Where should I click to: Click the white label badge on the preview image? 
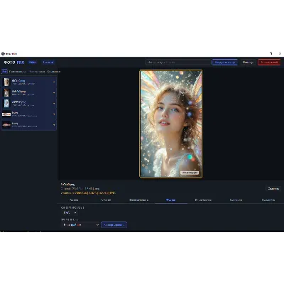coord(190,173)
